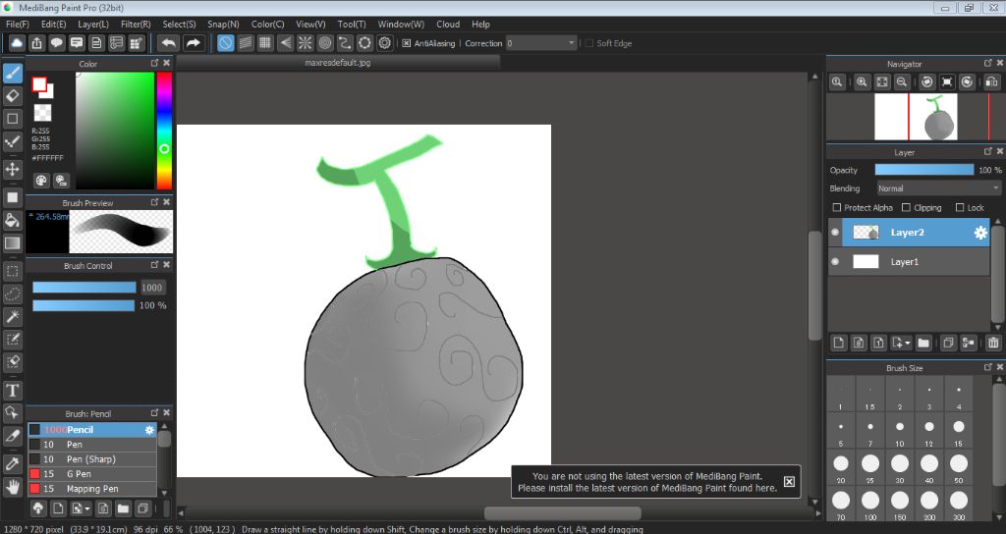Toggle the AntiAliasing checkbox
Viewport: 1006px width, 534px height.
(x=406, y=43)
